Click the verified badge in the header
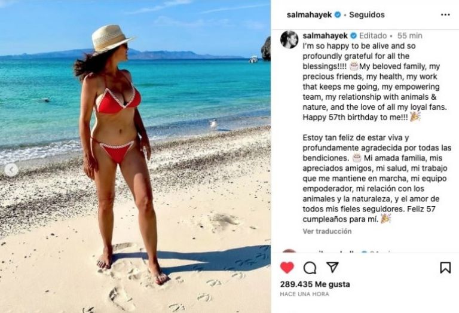This screenshot has width=459, height=313. (338, 14)
